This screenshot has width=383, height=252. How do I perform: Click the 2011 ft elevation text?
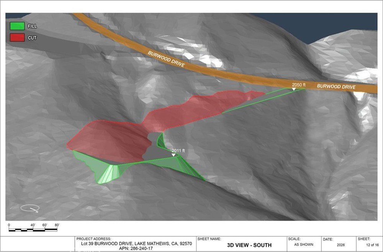coord(178,151)
